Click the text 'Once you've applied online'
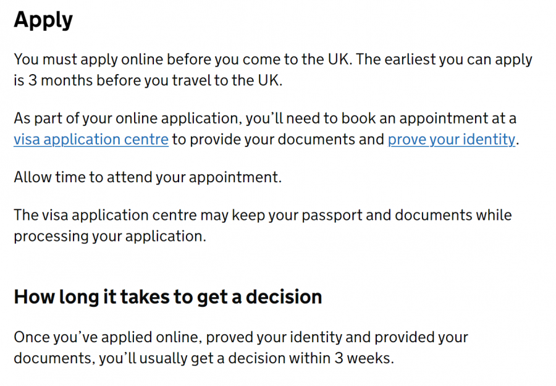 tap(107, 337)
